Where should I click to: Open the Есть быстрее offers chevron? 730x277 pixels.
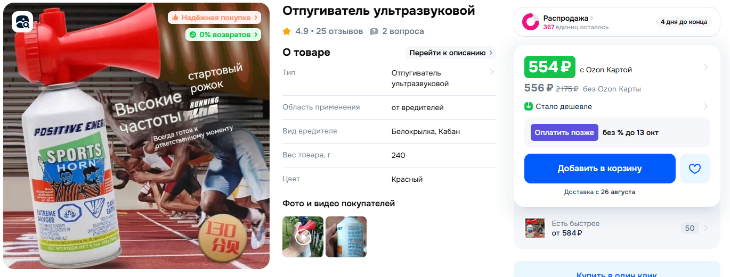[705, 228]
